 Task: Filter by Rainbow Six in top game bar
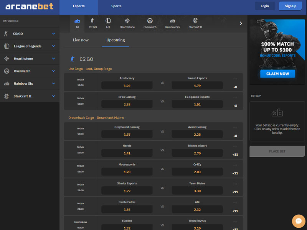click(172, 23)
